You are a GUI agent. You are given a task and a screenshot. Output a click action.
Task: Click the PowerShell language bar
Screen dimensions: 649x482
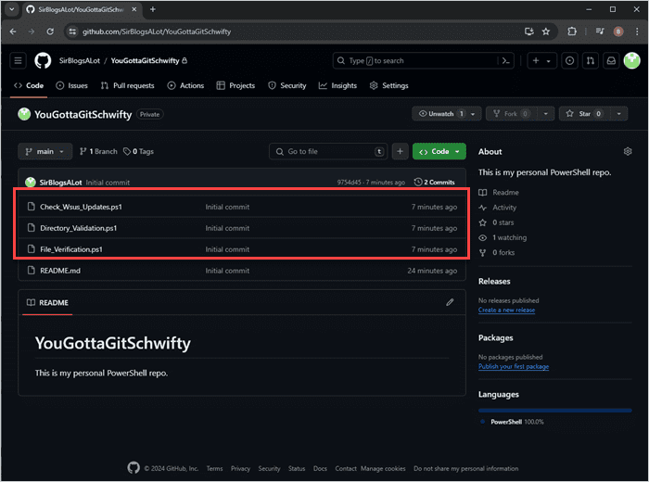click(x=555, y=411)
